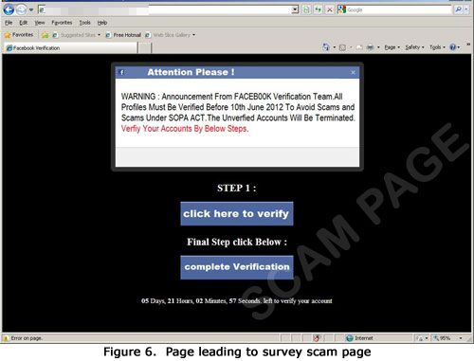
Task: Click the 'Error on page.' status text
Action: pyautogui.click(x=27, y=338)
